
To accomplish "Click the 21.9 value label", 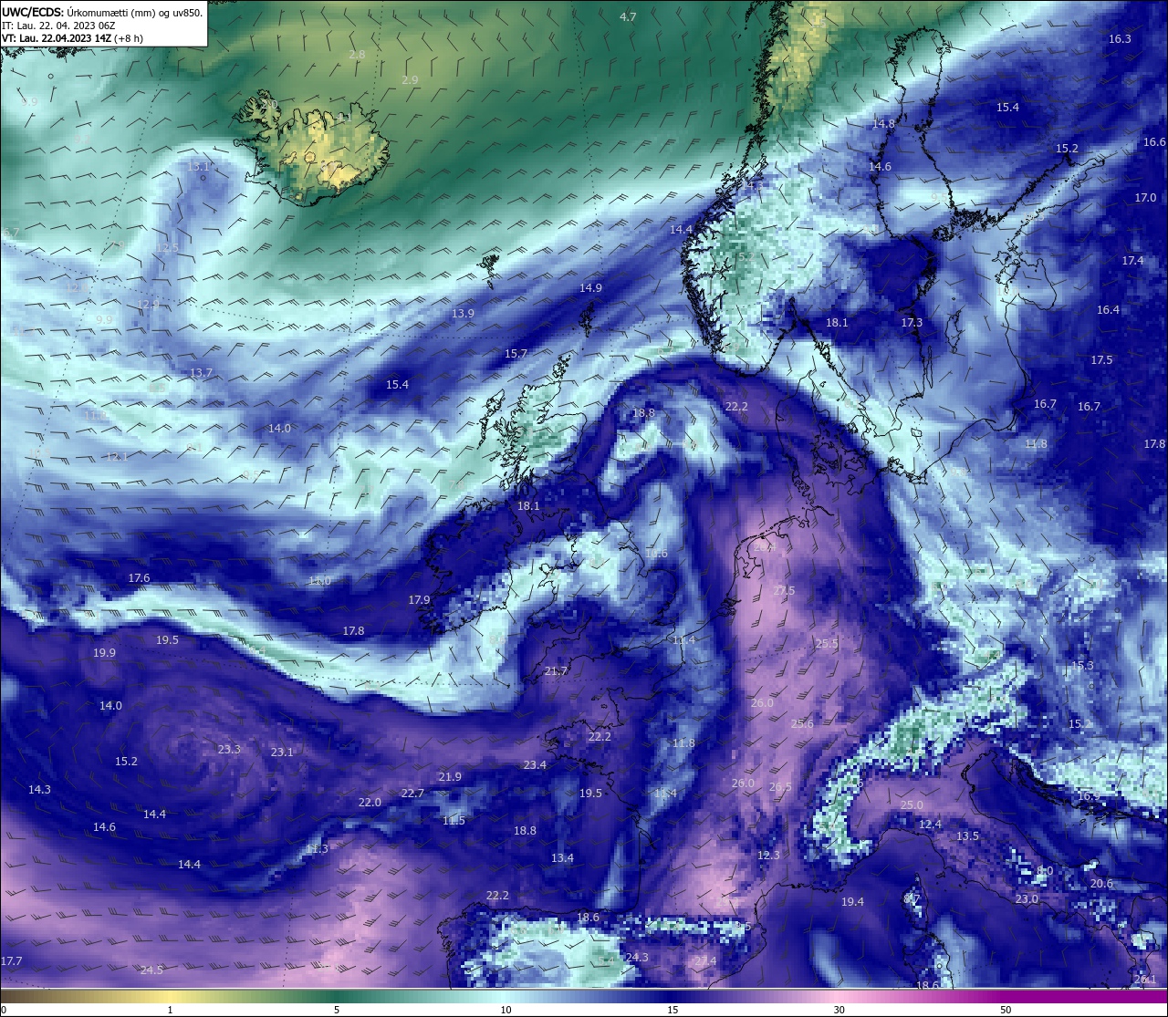I will [x=450, y=777].
